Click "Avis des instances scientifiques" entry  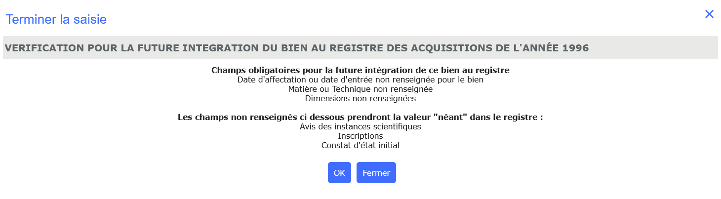(x=360, y=126)
